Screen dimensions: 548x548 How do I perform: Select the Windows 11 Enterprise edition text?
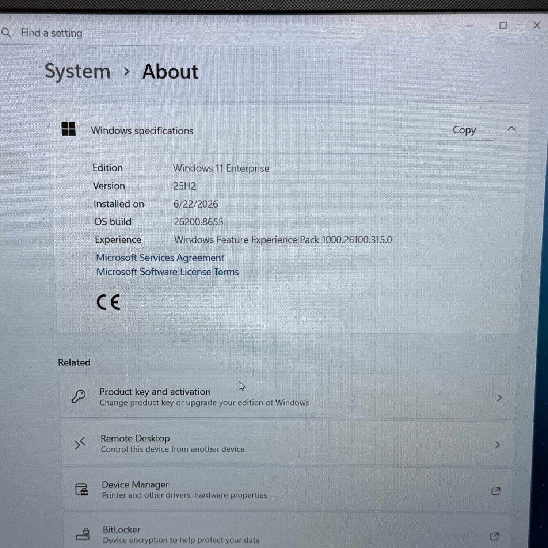click(x=221, y=168)
